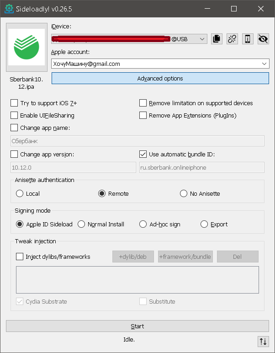This screenshot has width=275, height=353.
Task: Choose Ad-hoc sign signing mode
Action: (143, 224)
